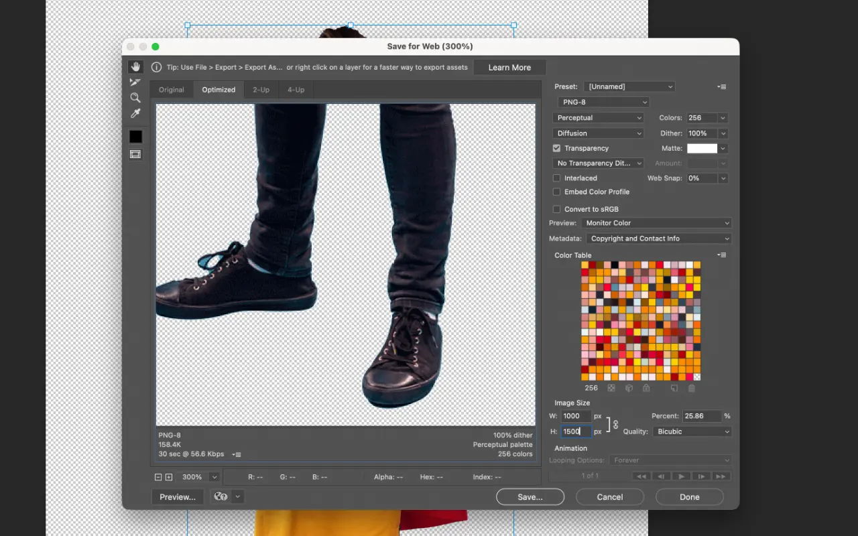Viewport: 858px width, 536px height.
Task: Lock the selected color in the Color Table
Action: point(646,388)
